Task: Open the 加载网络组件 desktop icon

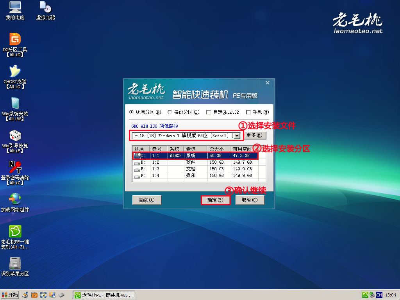Action: [15, 203]
